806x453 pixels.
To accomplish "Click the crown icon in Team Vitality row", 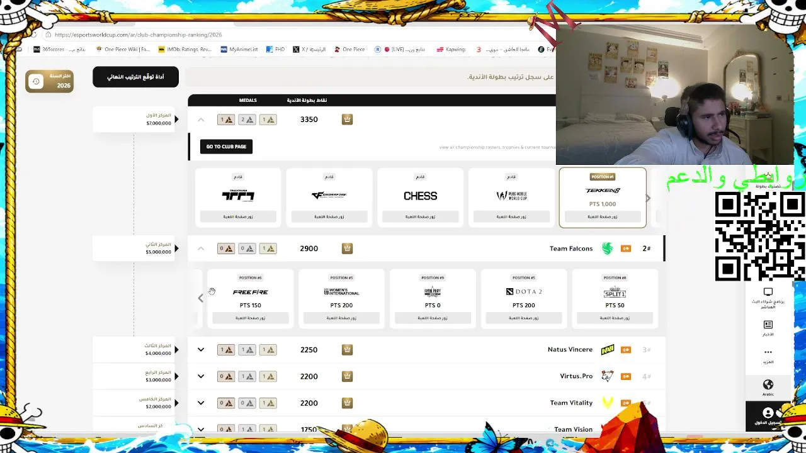I will [347, 403].
